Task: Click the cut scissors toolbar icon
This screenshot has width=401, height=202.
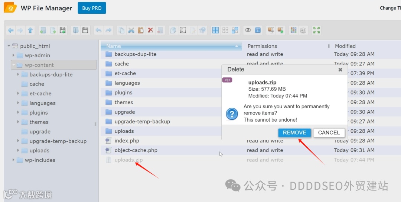Action: coord(131,30)
